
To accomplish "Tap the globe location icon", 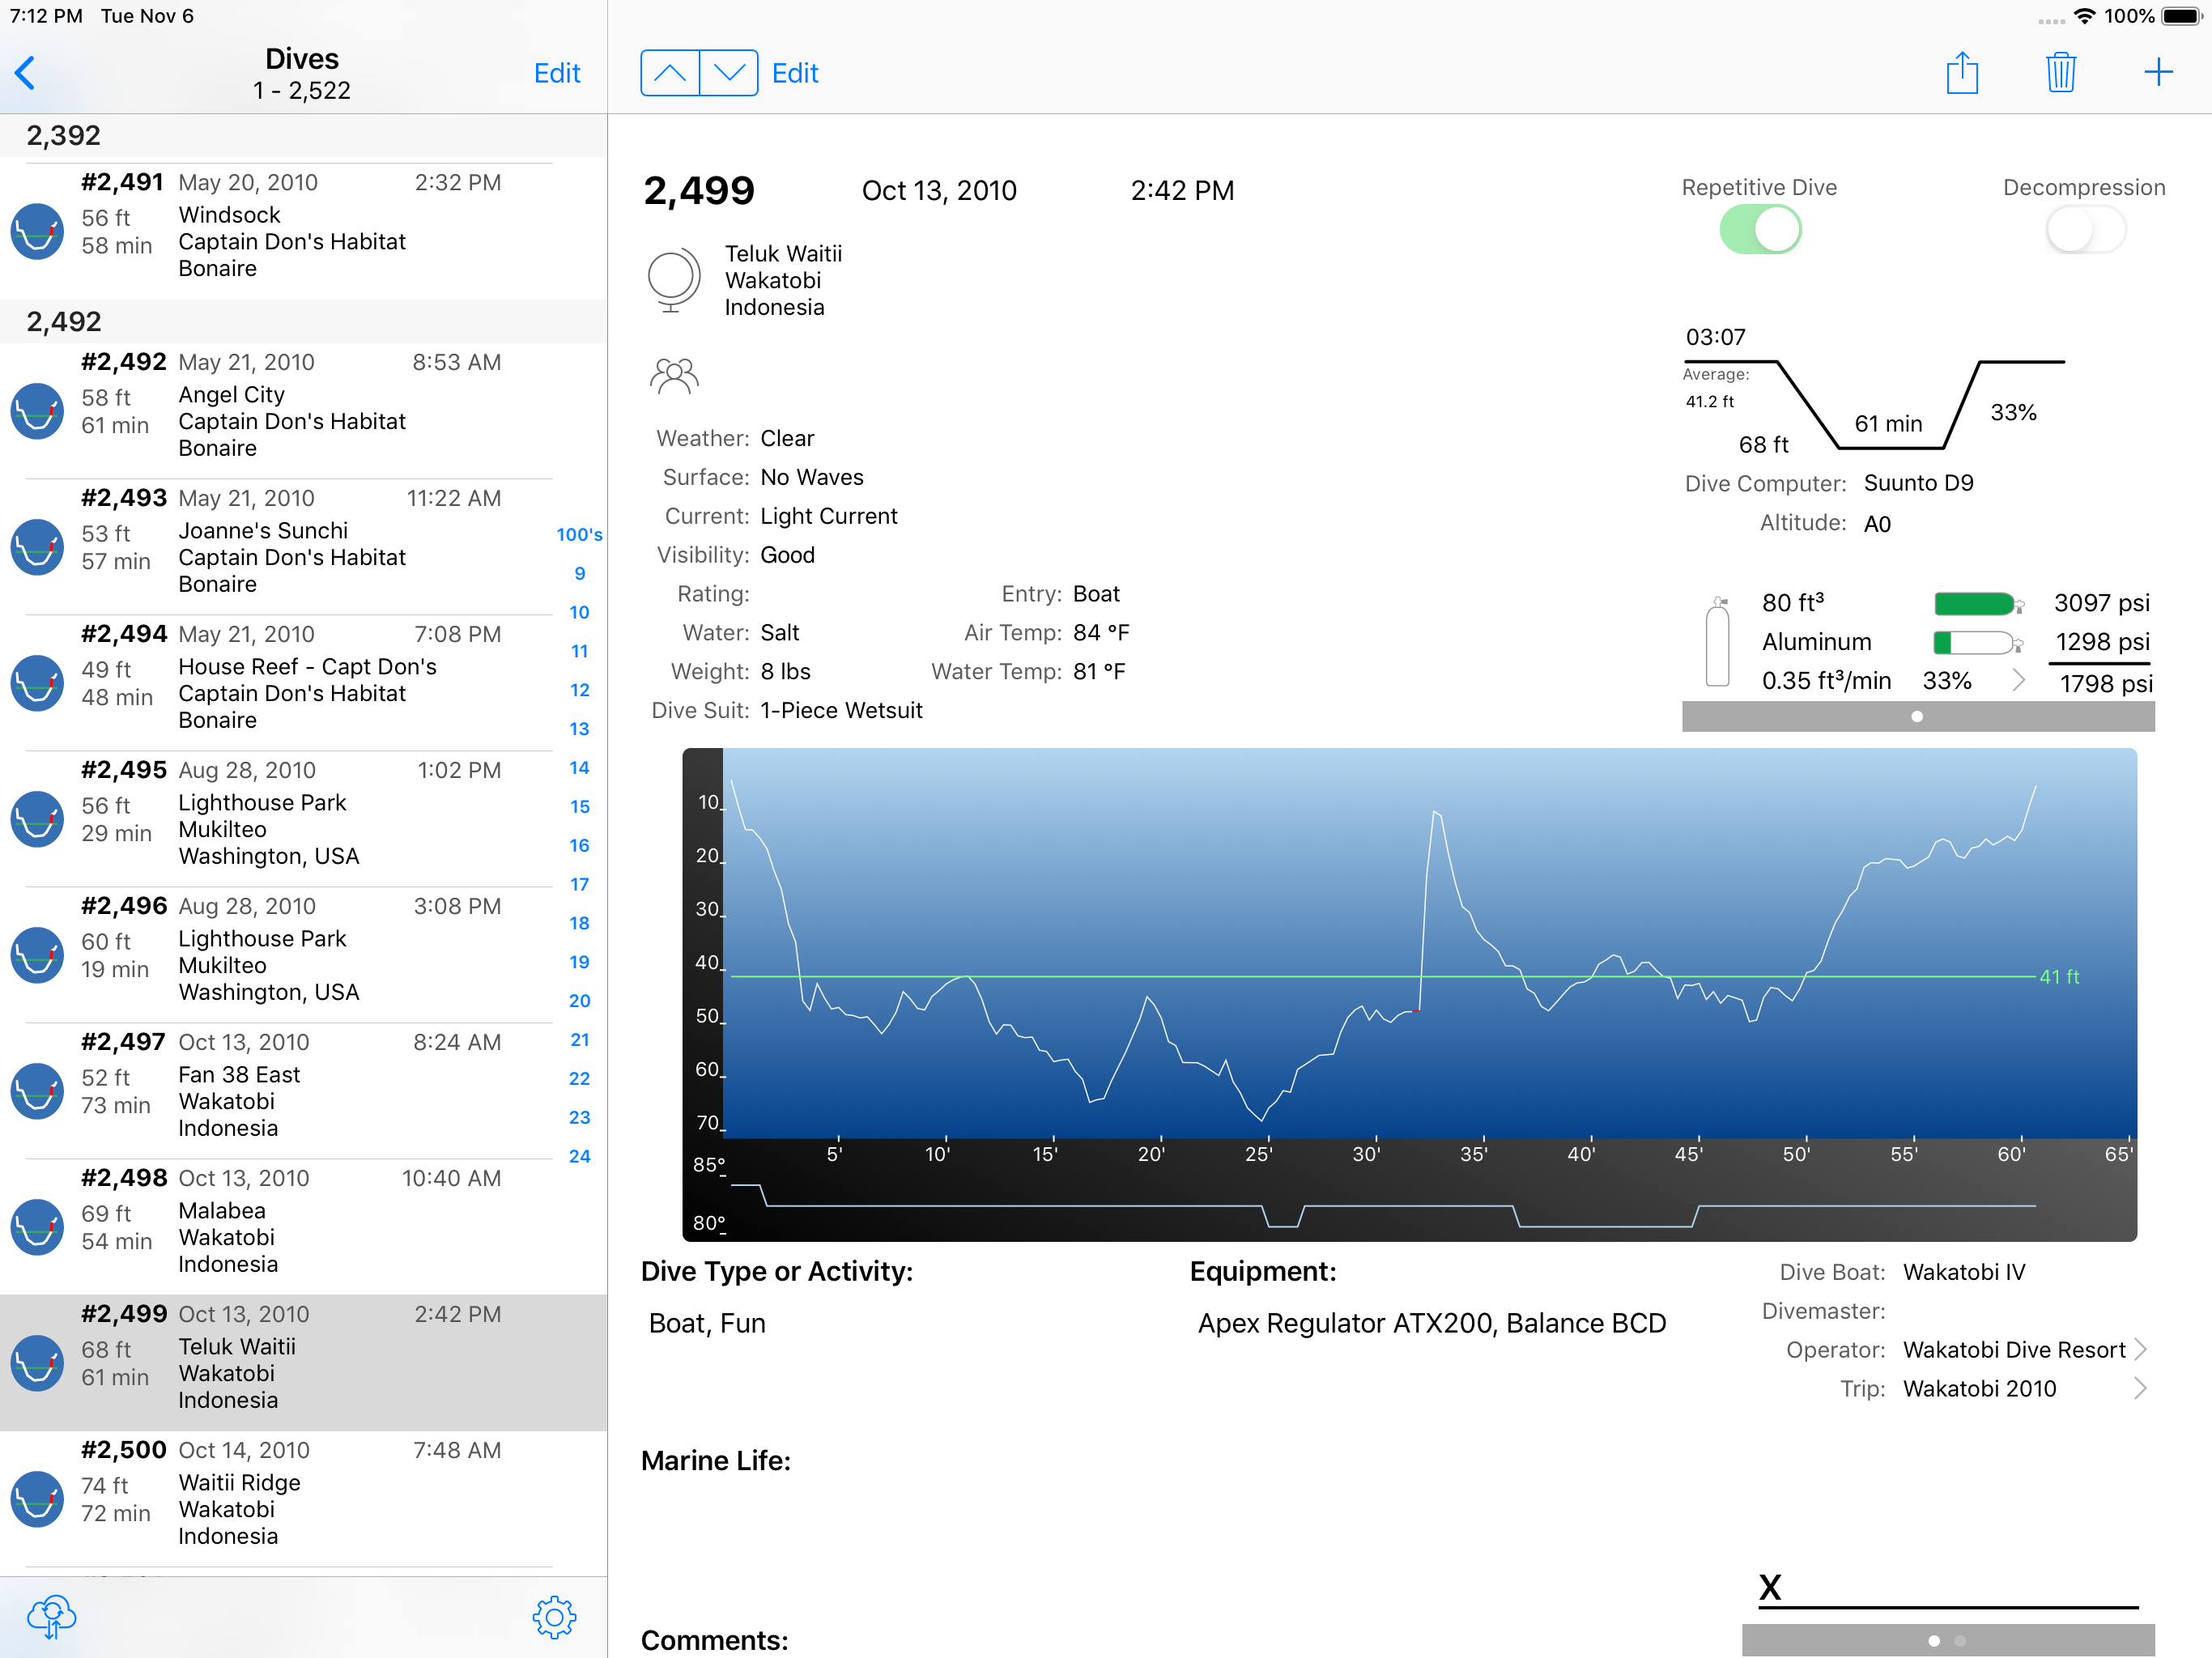I will point(673,280).
